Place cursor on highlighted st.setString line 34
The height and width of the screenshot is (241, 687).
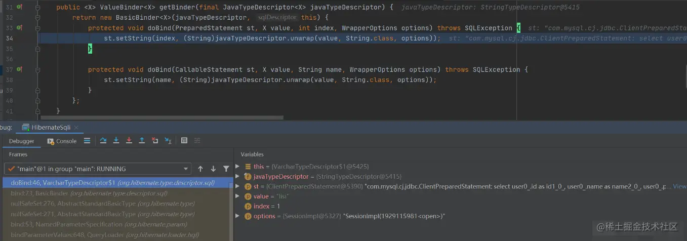(272, 38)
